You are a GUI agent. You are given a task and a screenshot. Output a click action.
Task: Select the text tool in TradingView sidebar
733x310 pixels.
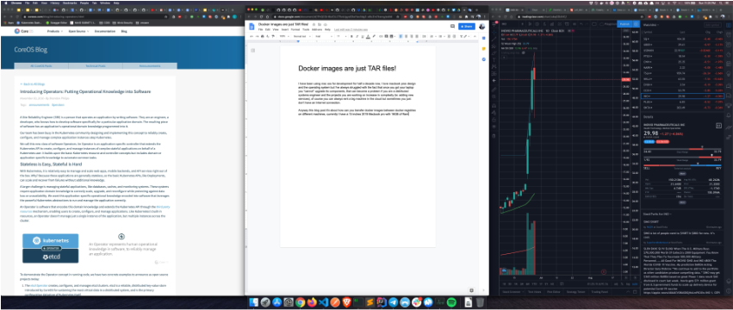point(494,60)
